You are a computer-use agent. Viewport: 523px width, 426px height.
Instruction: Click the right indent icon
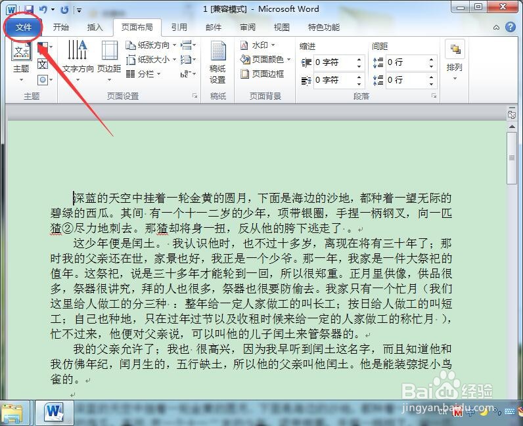pos(306,80)
